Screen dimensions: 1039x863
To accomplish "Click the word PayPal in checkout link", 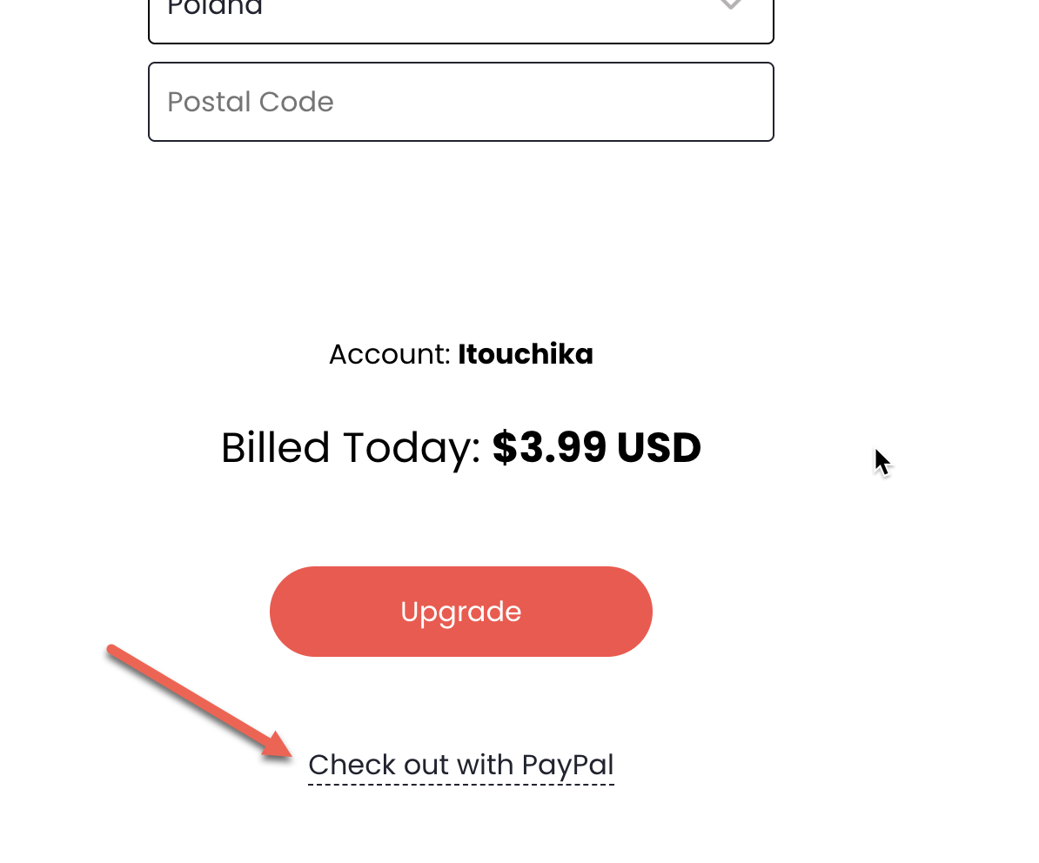I will coord(568,766).
